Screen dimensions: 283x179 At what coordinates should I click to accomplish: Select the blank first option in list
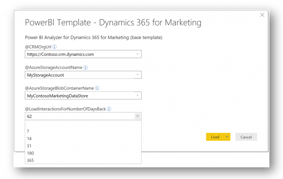pos(83,124)
